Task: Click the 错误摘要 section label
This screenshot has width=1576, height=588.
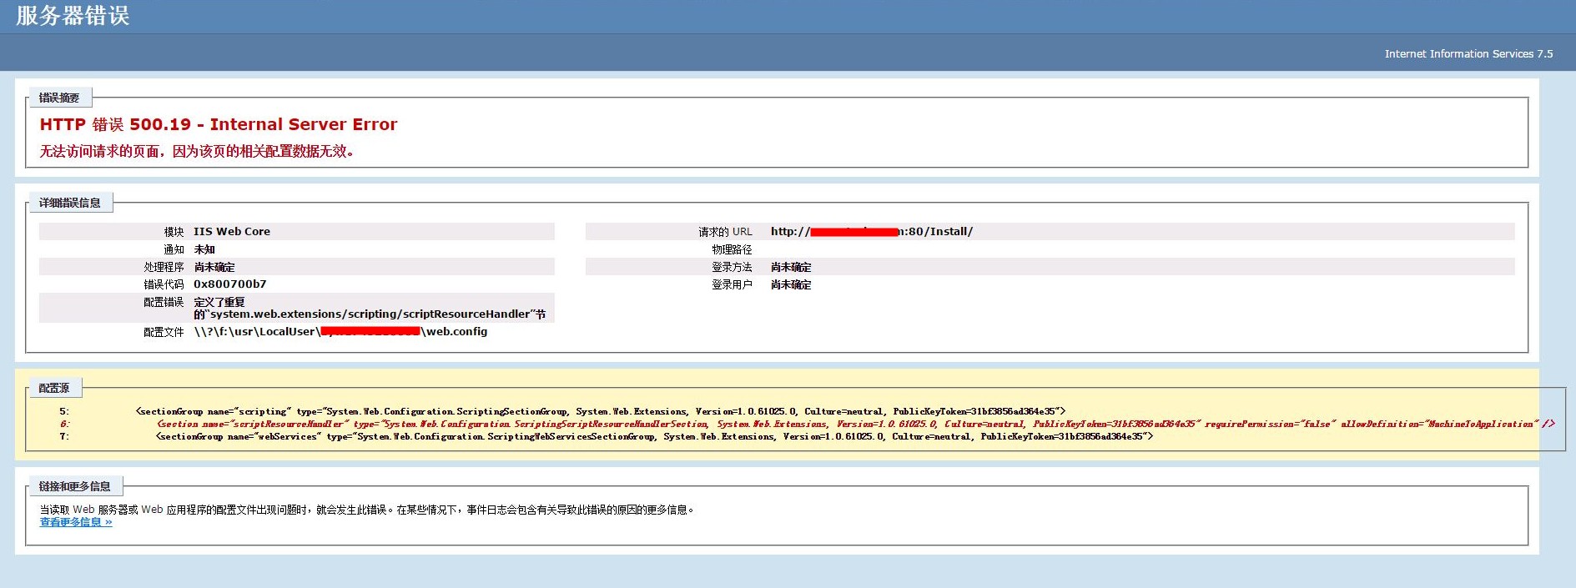Action: [x=58, y=98]
